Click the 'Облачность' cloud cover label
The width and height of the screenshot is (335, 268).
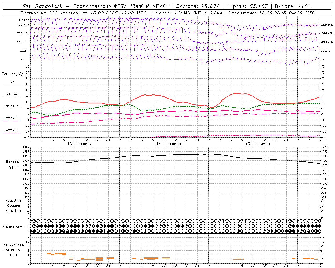point(13,227)
